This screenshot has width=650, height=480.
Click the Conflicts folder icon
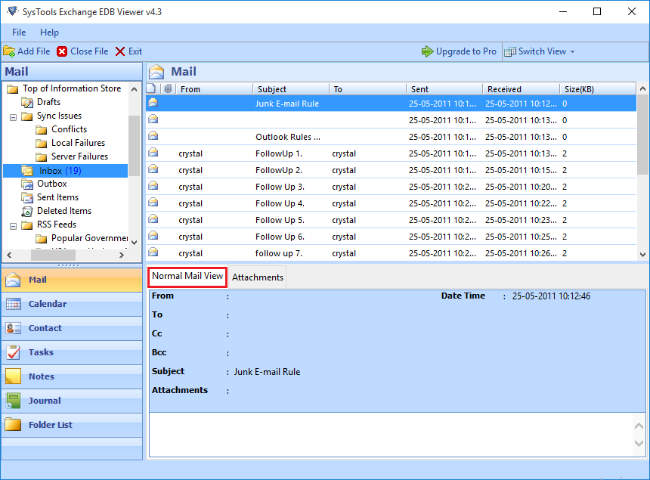click(x=42, y=130)
